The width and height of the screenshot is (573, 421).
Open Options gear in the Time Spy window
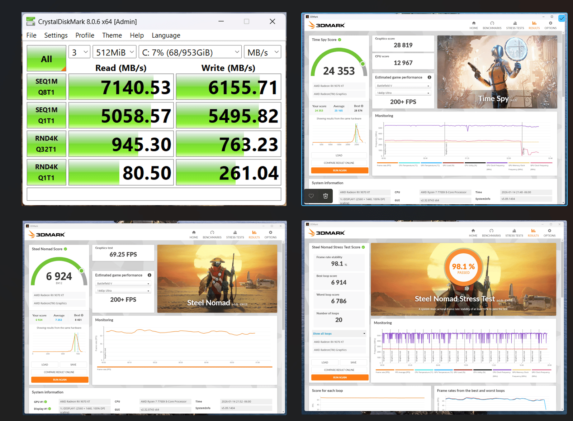(550, 23)
